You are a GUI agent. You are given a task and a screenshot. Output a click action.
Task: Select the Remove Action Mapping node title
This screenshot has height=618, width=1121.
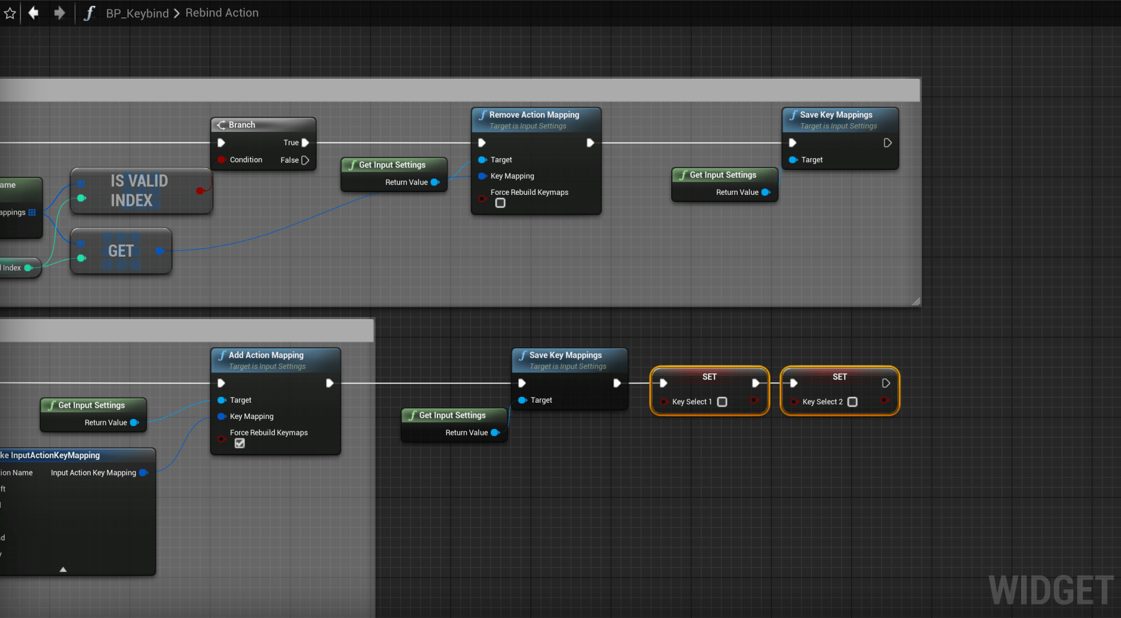point(534,115)
